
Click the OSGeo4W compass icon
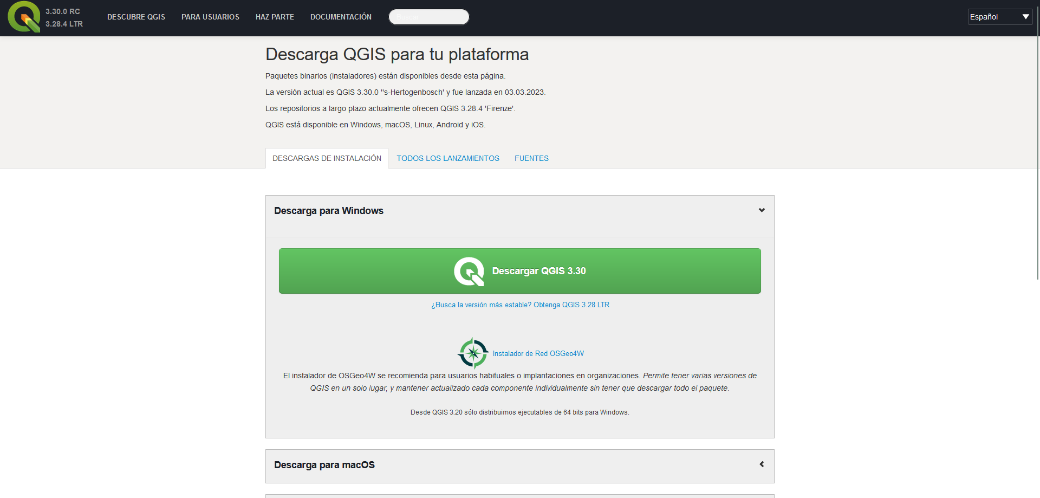(x=473, y=353)
